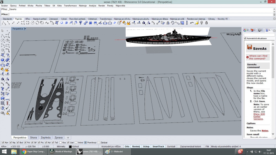Select the Polyline tool in left toolbar
Viewport: 276px width, 155px height.
(x=2, y=36)
